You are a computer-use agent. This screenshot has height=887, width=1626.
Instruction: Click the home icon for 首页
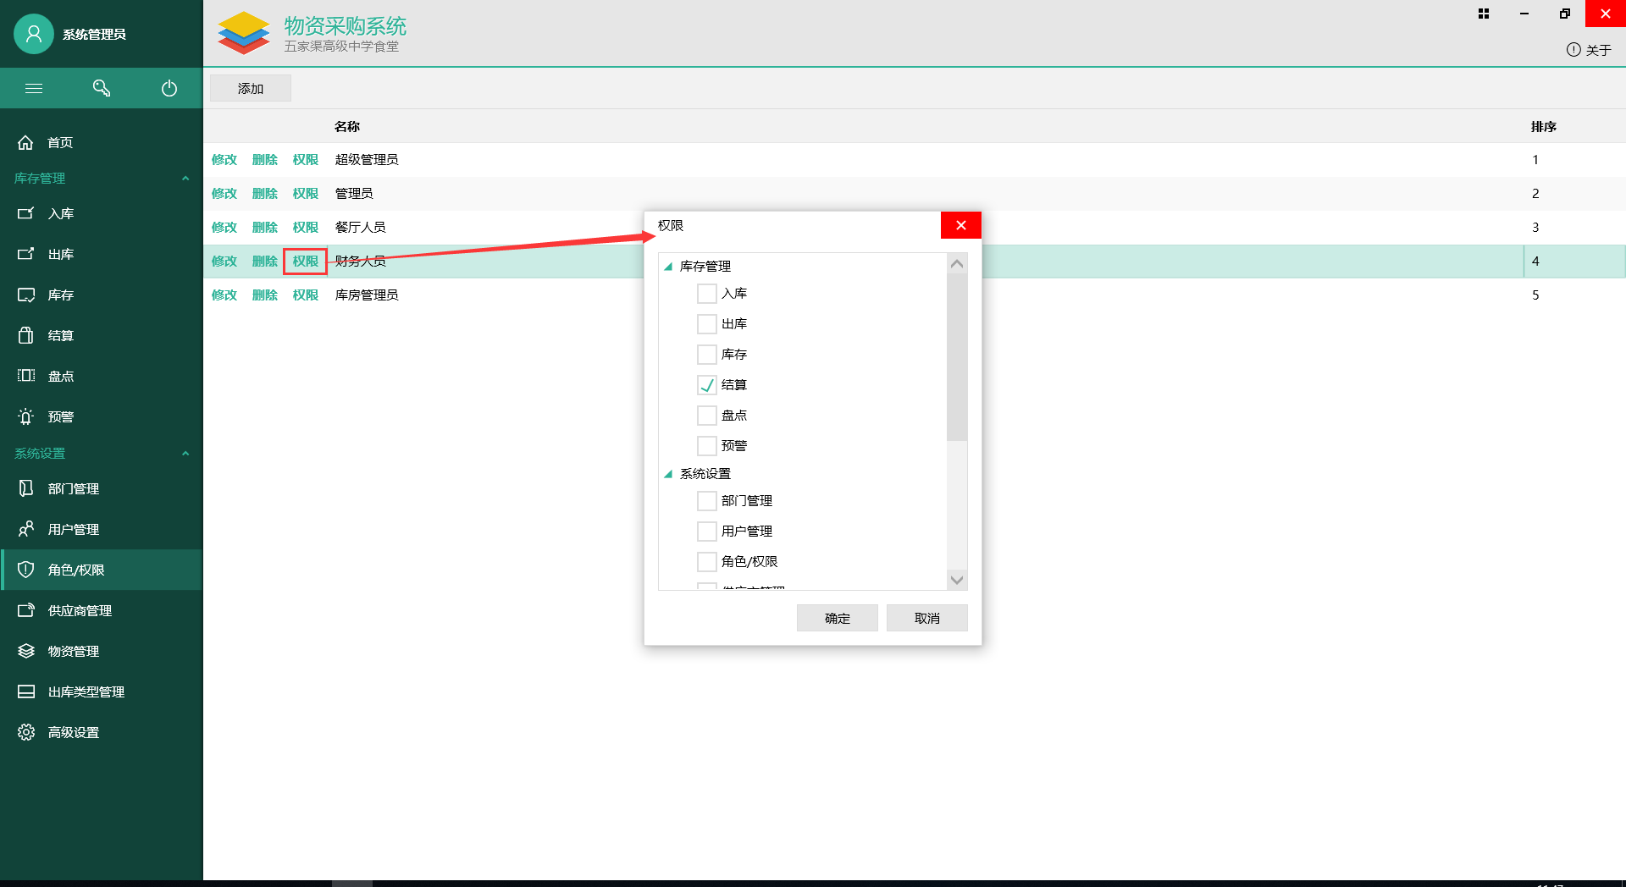pyautogui.click(x=26, y=142)
